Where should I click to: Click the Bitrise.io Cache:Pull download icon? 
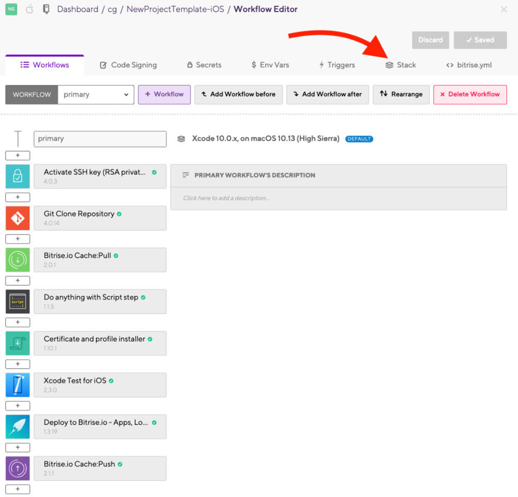18,260
